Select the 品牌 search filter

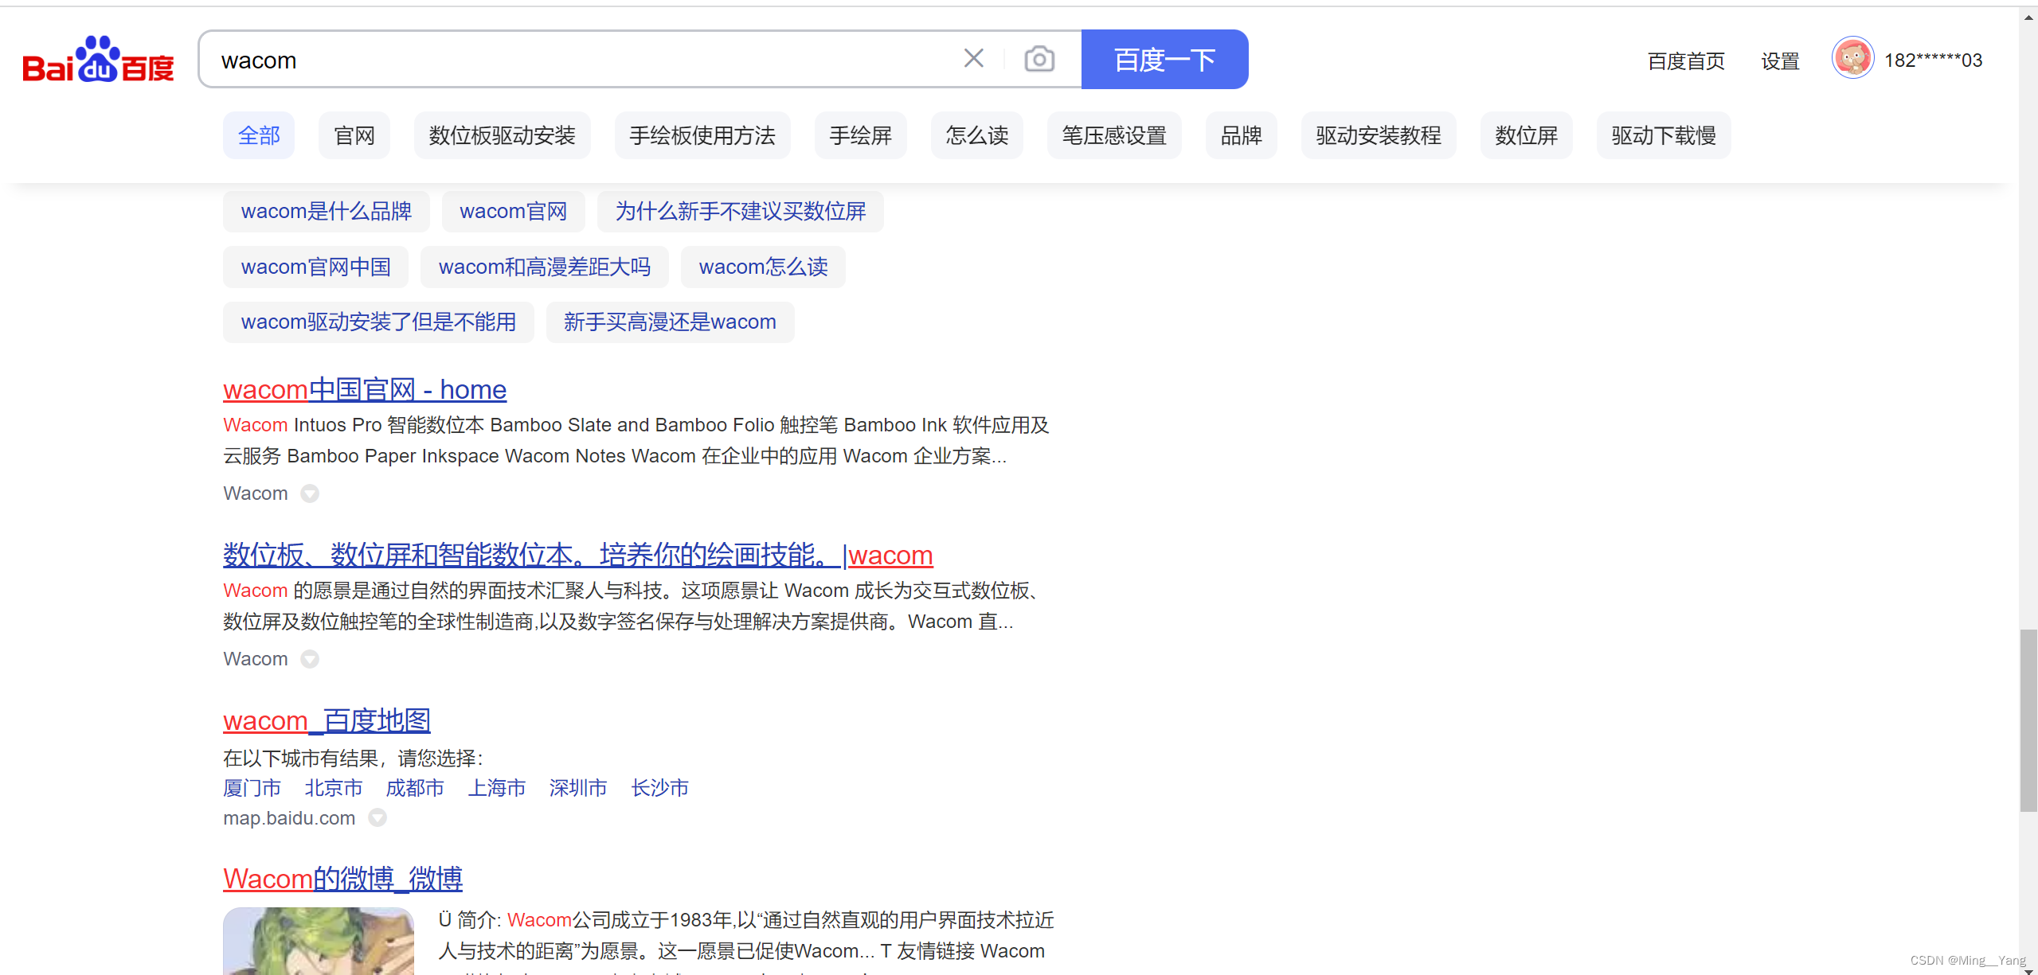tap(1241, 135)
